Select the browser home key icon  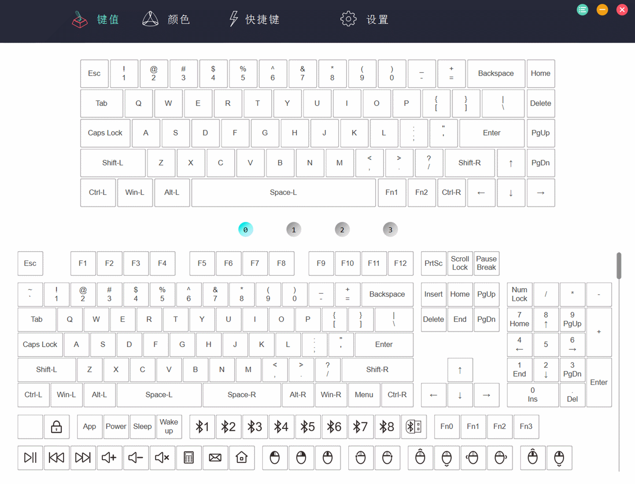coord(242,458)
